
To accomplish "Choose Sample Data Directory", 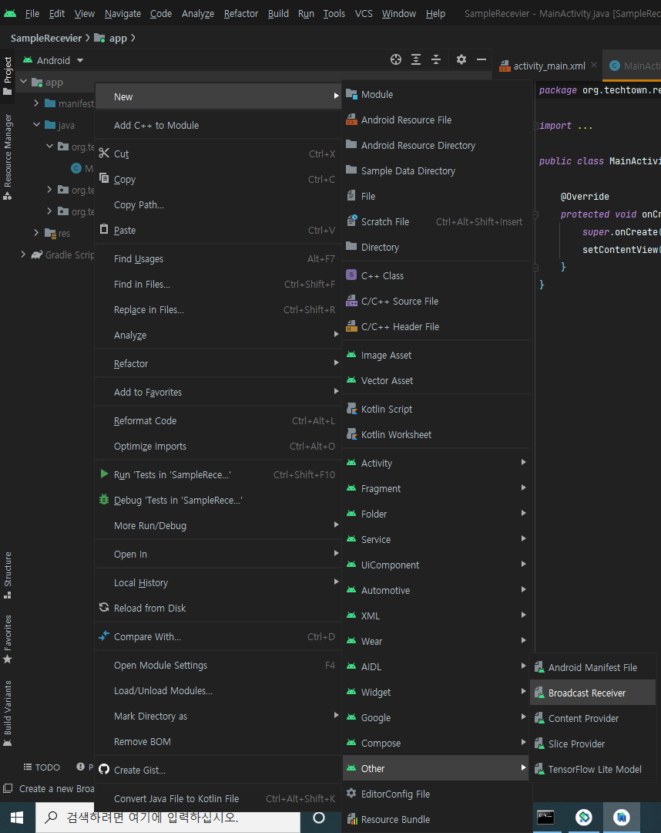I will [436, 171].
